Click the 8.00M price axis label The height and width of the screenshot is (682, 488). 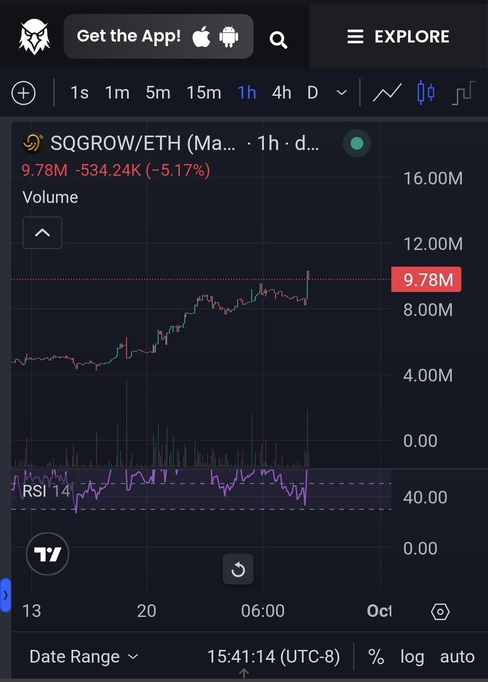[x=428, y=310]
